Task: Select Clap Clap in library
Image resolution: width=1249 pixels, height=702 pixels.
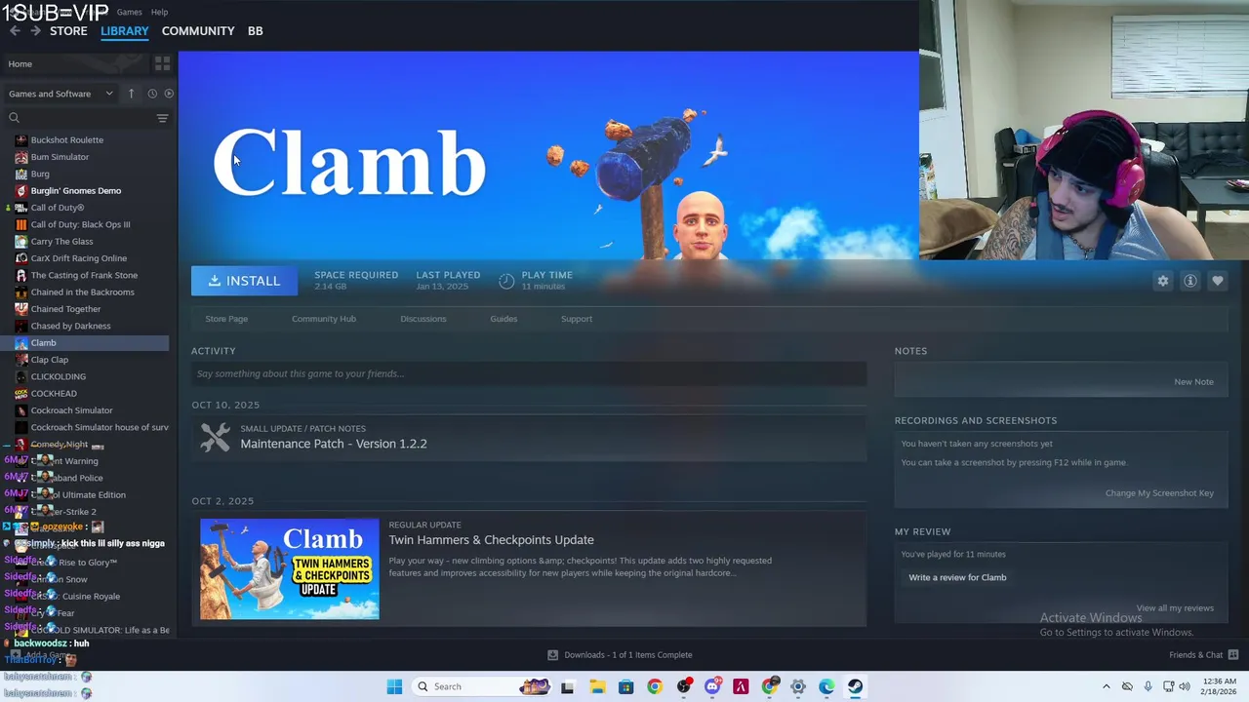Action: (x=49, y=360)
